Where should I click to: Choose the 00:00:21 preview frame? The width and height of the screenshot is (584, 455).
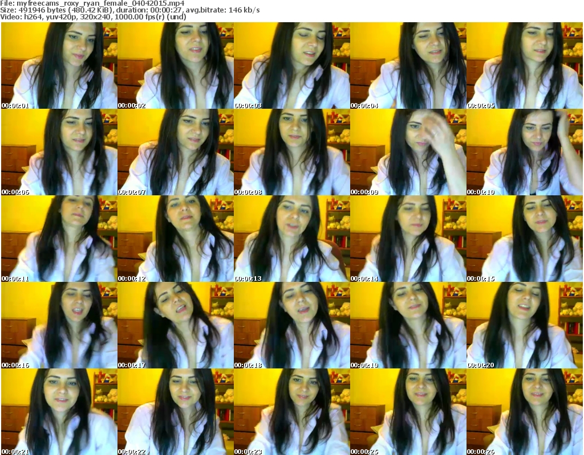click(x=59, y=412)
